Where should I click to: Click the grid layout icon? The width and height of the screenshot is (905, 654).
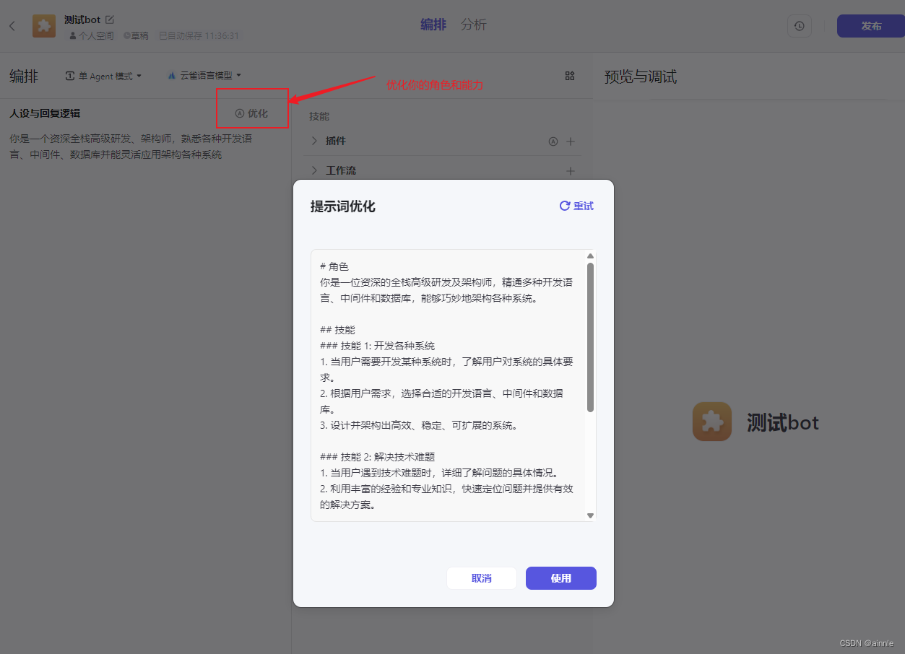570,76
